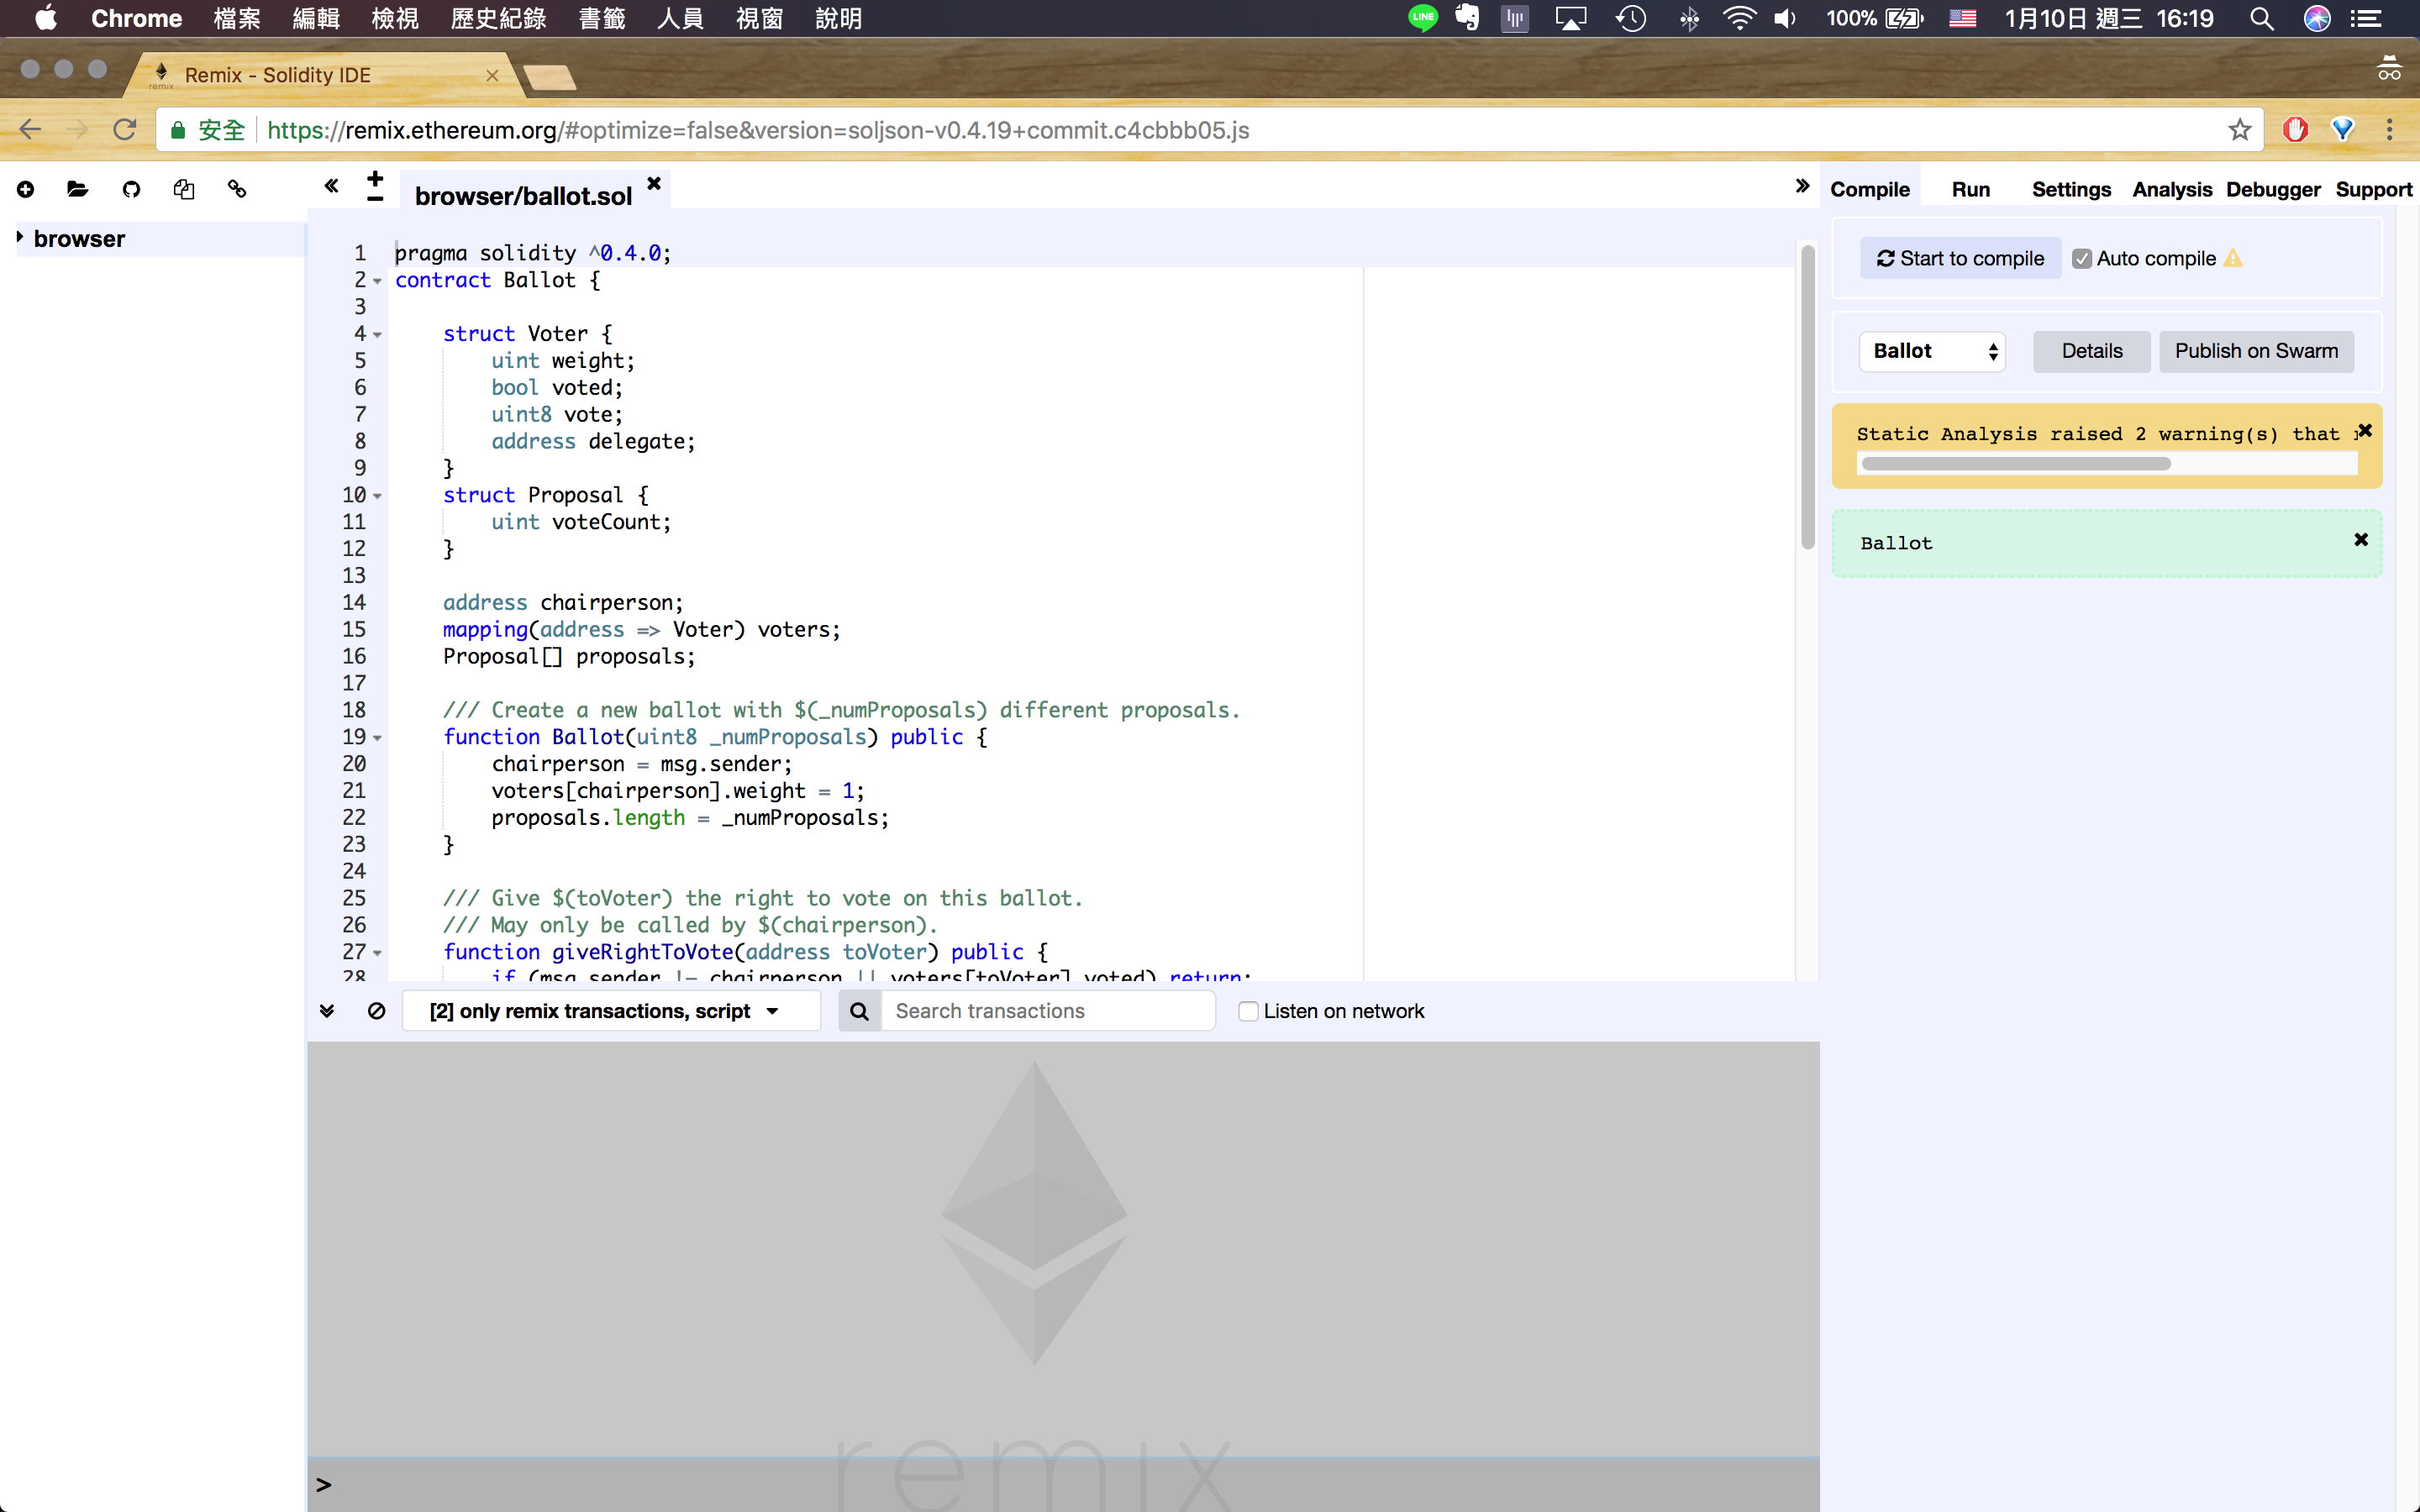Open local file with folder icon
The image size is (2420, 1512).
[78, 189]
